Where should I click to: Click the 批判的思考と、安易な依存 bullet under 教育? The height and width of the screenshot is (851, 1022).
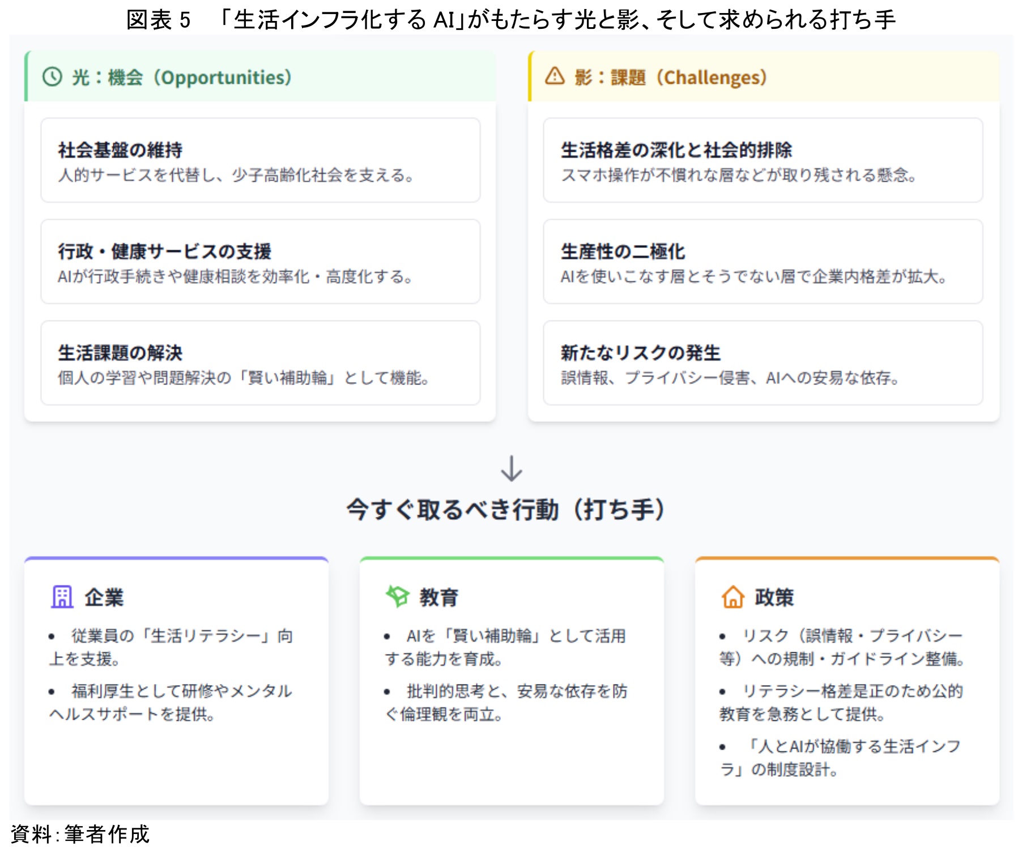point(506,703)
